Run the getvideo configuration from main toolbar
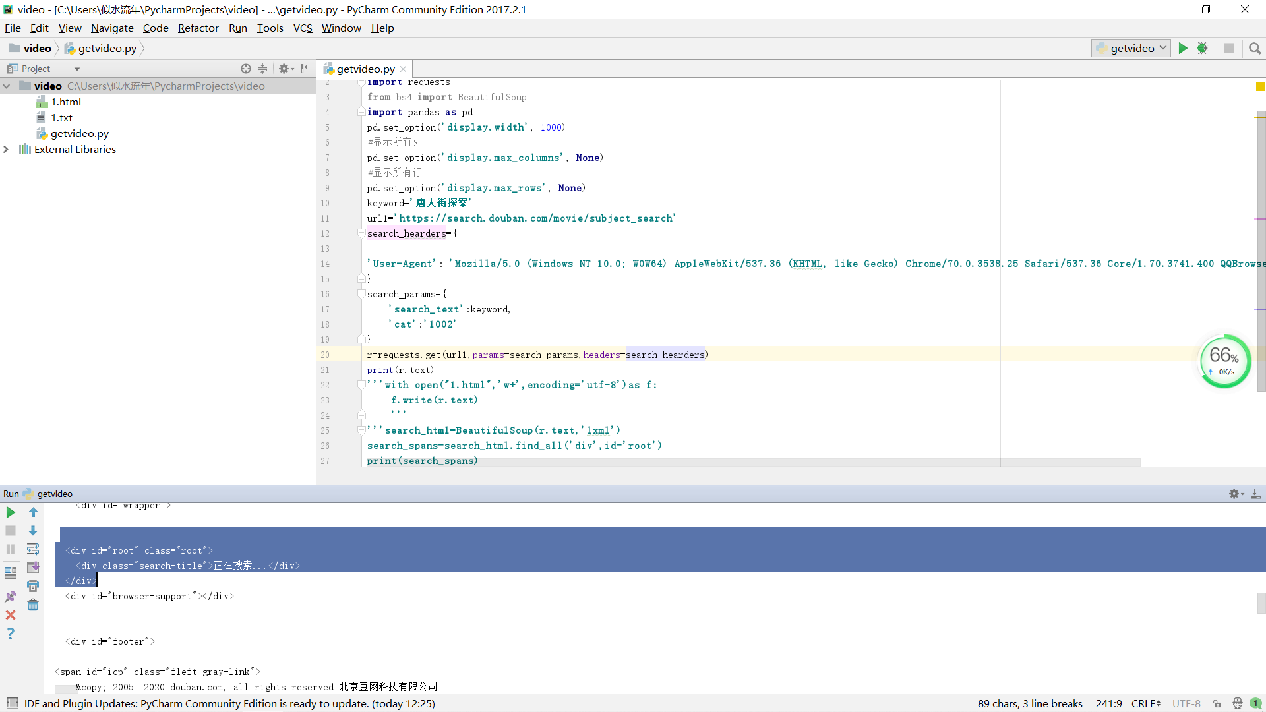Image resolution: width=1266 pixels, height=712 pixels. coord(1183,48)
